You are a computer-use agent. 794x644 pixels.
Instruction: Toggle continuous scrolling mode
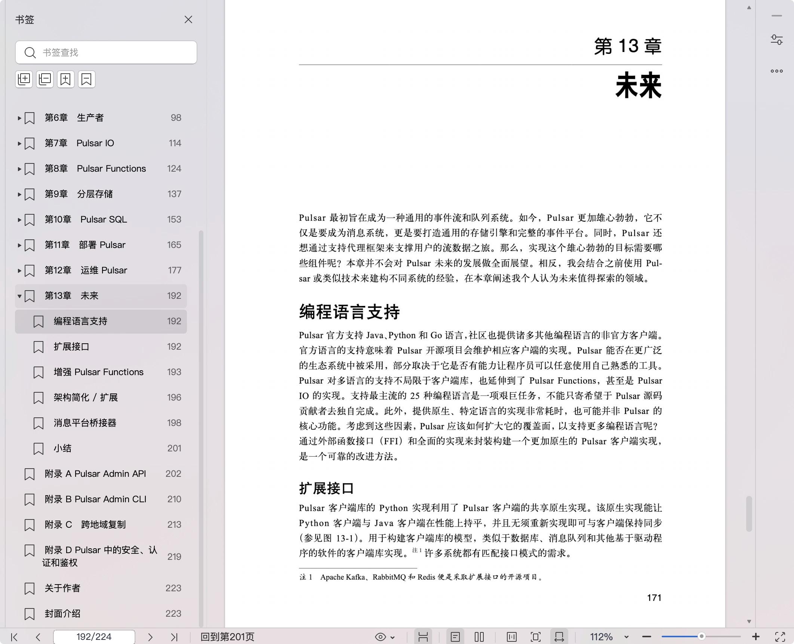pos(423,637)
